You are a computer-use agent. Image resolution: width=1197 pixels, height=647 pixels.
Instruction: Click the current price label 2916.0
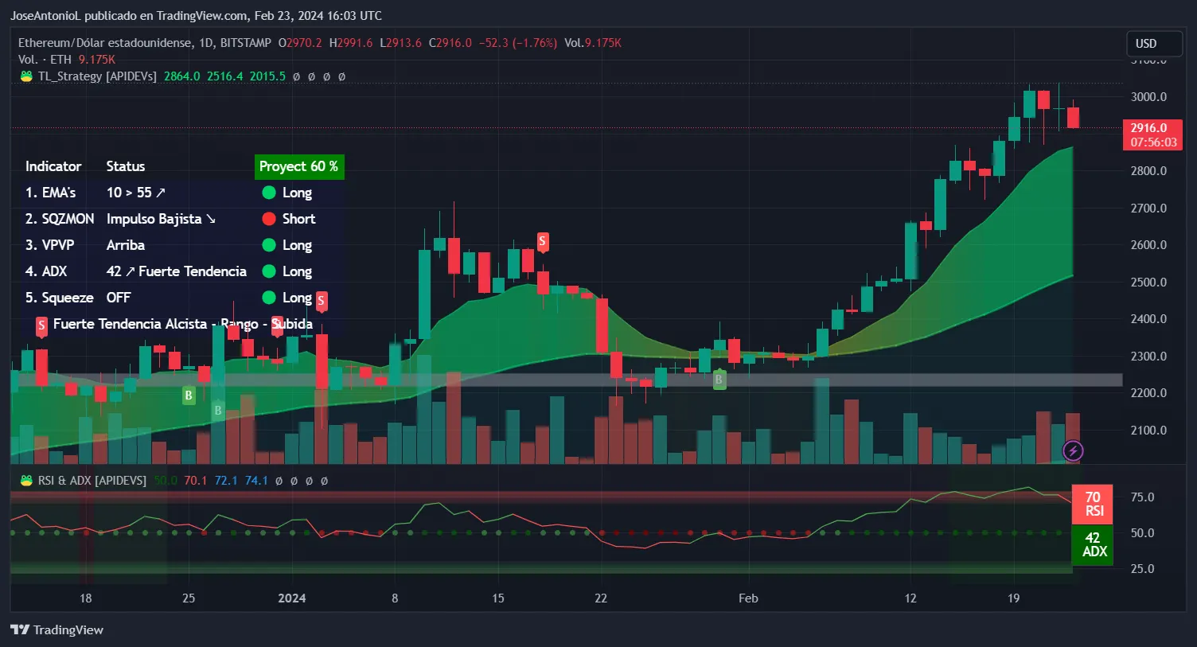1152,127
